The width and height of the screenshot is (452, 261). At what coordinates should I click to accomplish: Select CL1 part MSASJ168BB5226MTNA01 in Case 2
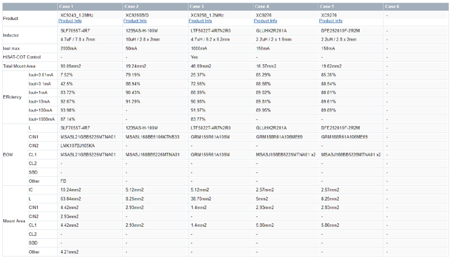(x=152, y=155)
